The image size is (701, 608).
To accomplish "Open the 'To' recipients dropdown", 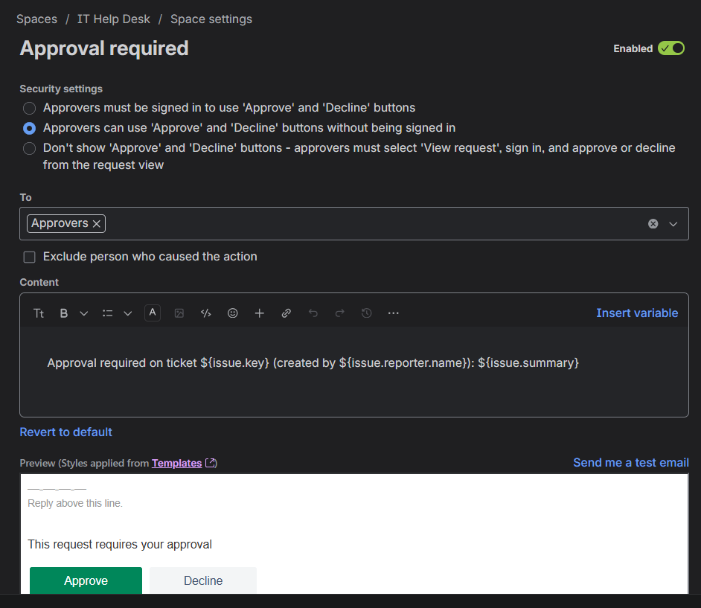I will point(673,223).
